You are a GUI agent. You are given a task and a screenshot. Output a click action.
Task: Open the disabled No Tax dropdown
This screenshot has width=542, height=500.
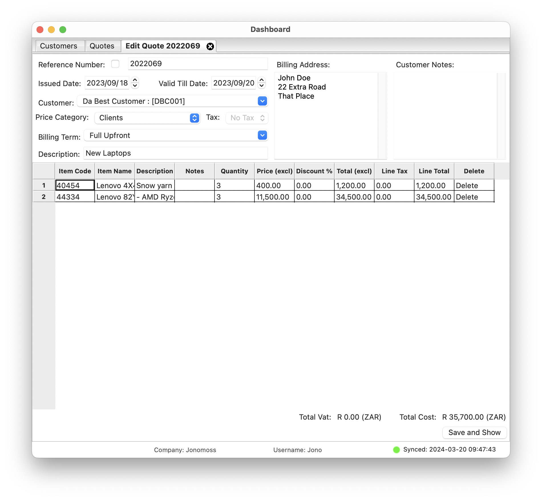click(247, 118)
